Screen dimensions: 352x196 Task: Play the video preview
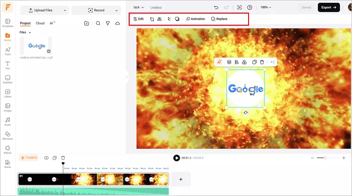click(176, 158)
